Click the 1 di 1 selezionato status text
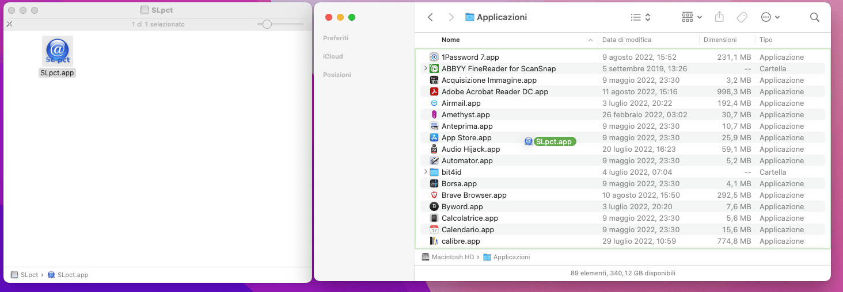The width and height of the screenshot is (843, 292). pyautogui.click(x=158, y=24)
